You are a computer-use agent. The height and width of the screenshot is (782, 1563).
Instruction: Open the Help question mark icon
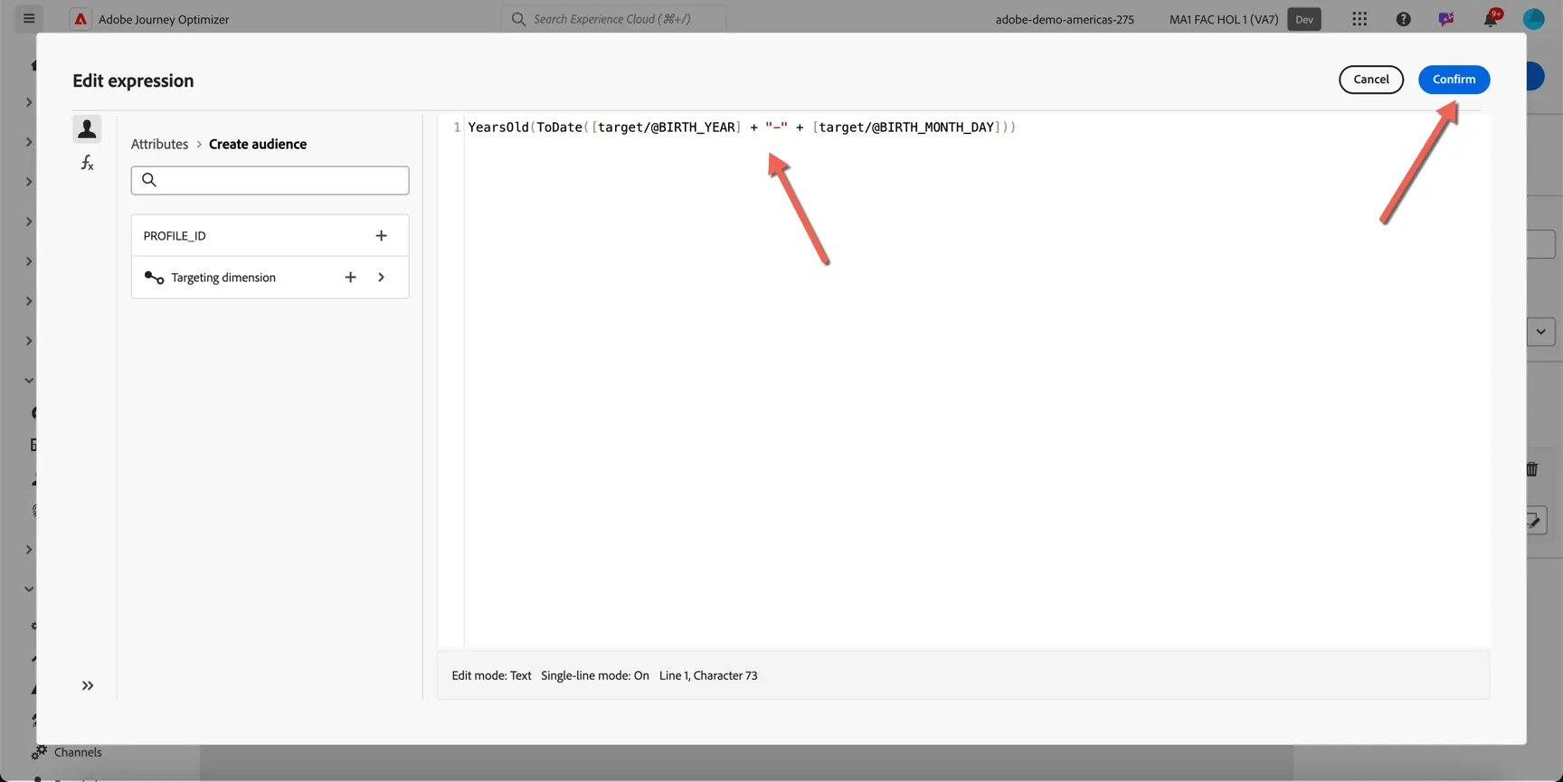coord(1403,19)
